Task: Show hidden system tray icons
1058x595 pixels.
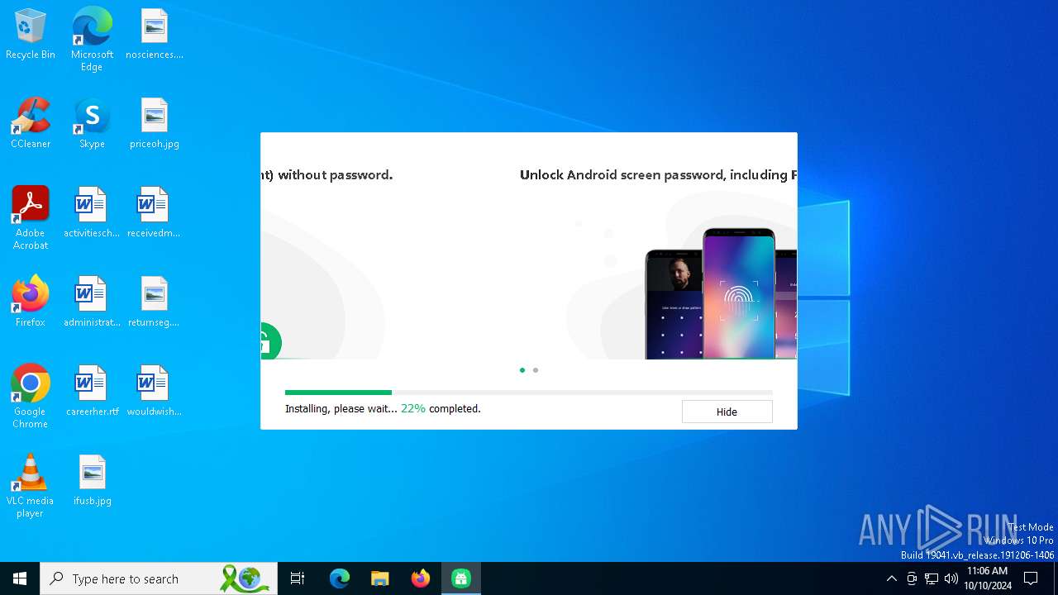Action: (x=891, y=578)
